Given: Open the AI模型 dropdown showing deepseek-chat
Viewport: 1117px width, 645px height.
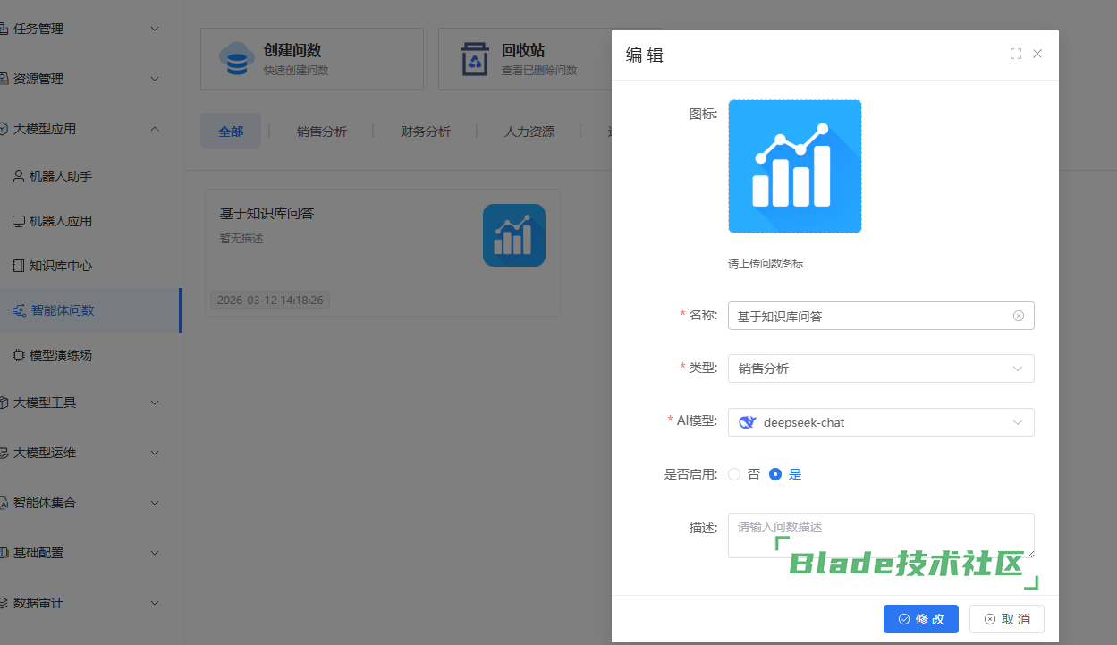Looking at the screenshot, I should pos(880,422).
